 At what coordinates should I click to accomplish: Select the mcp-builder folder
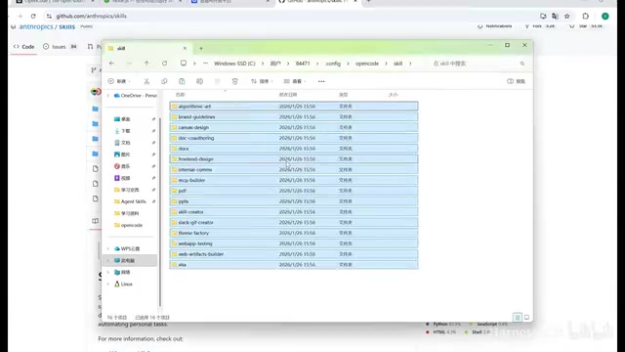pyautogui.click(x=294, y=180)
